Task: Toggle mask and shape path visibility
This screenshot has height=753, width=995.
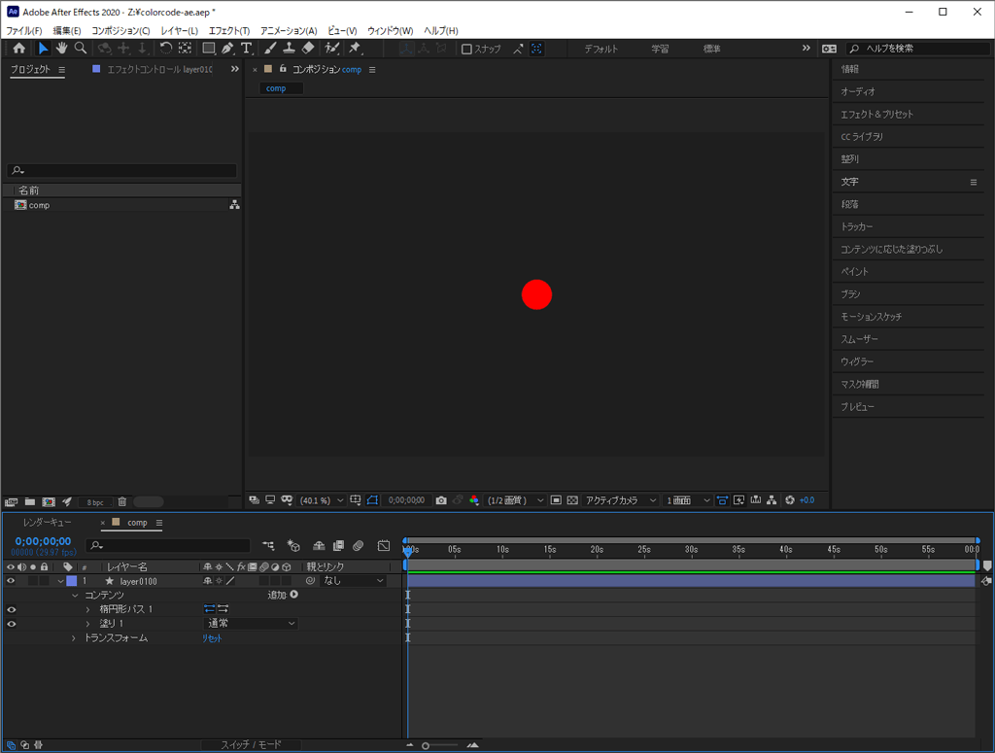Action: point(372,500)
